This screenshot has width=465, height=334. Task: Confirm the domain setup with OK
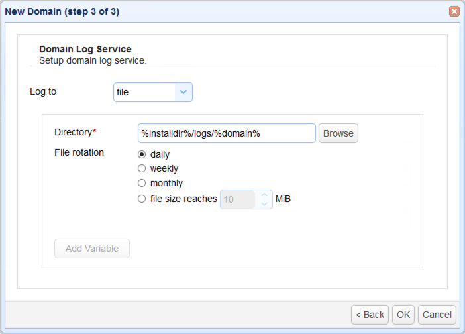(403, 315)
